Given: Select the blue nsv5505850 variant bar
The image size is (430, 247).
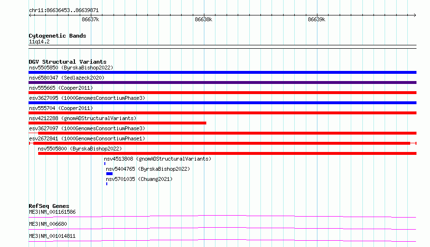Looking at the screenshot, I should point(222,72).
